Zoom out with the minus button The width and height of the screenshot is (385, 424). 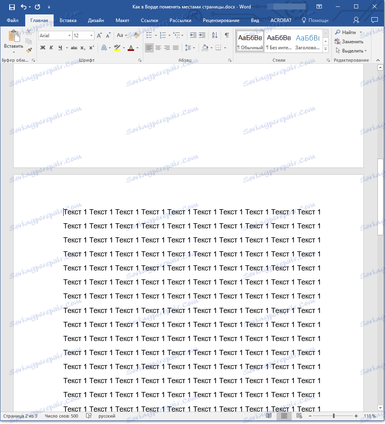pyautogui.click(x=310, y=416)
